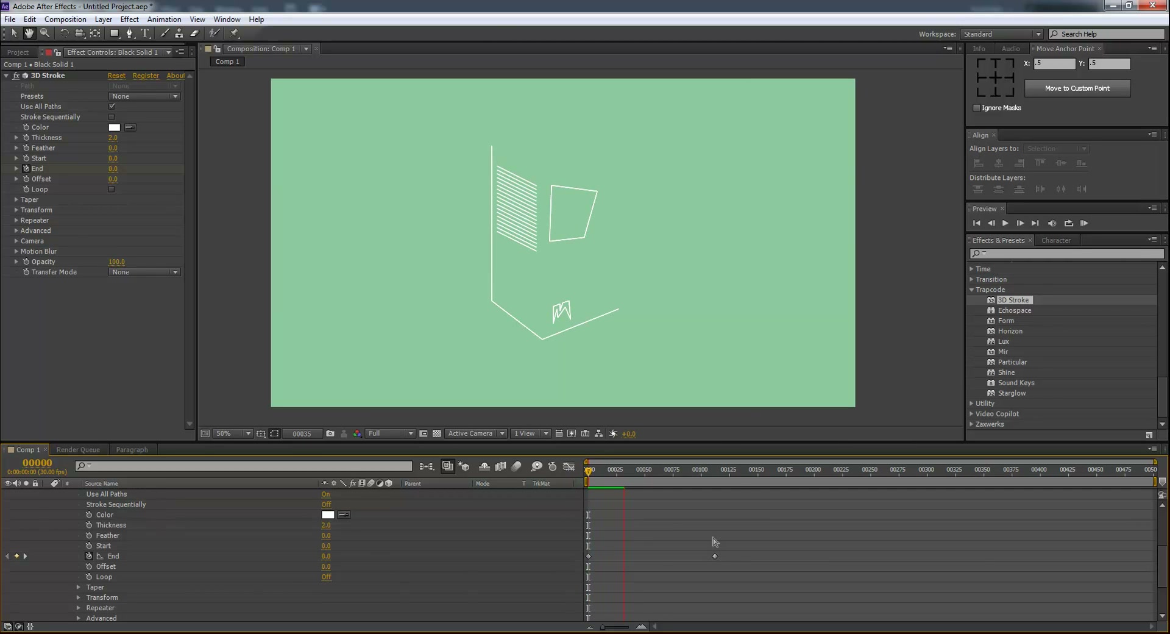This screenshot has height=634, width=1170.
Task: Click the Reset link for 3D Stroke
Action: (116, 76)
